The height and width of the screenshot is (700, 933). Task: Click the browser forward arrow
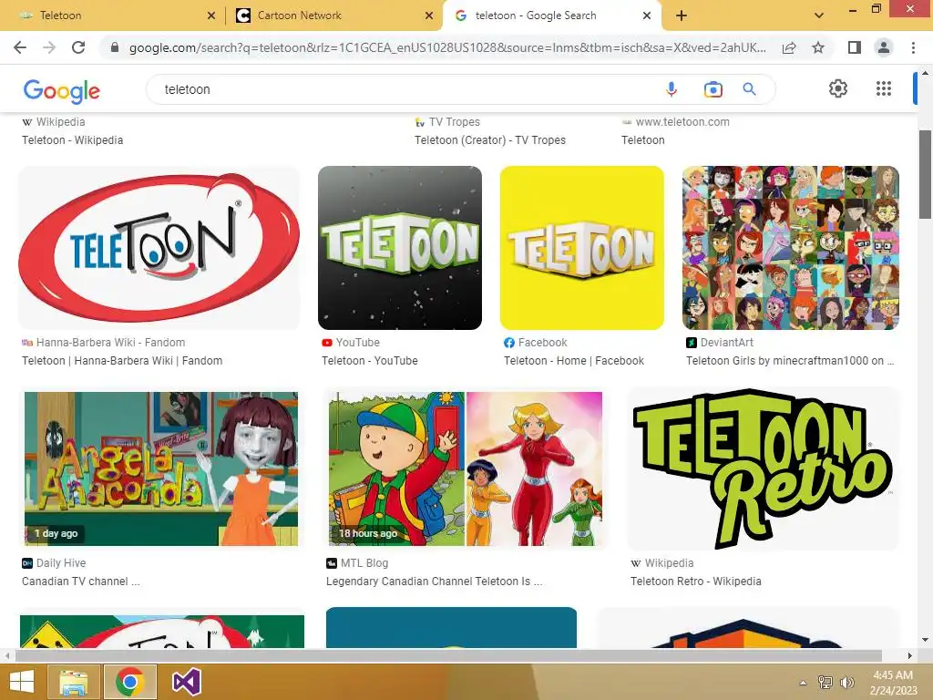49,47
